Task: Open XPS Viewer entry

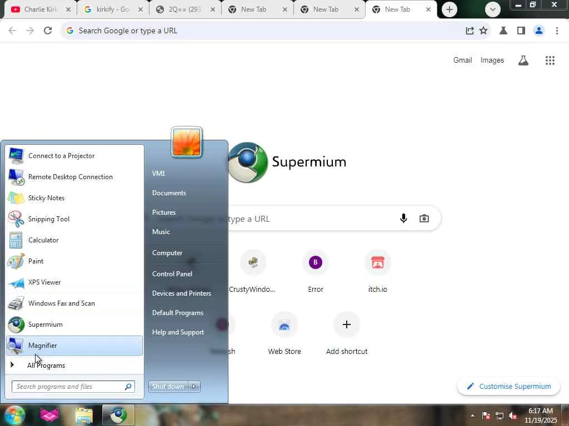Action: point(74,282)
